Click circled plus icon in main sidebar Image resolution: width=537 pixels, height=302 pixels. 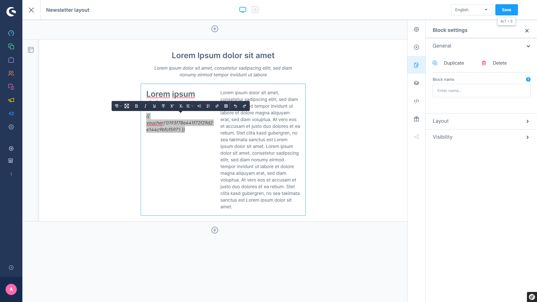click(x=11, y=148)
